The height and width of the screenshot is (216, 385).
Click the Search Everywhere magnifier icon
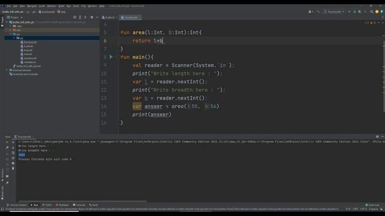coord(372,11)
